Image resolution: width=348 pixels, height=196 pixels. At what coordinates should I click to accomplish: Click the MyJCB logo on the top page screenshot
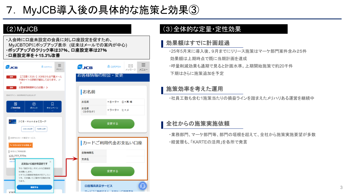click(x=12, y=67)
